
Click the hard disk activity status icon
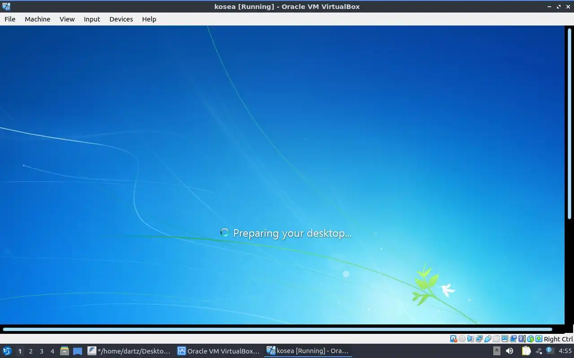point(454,339)
